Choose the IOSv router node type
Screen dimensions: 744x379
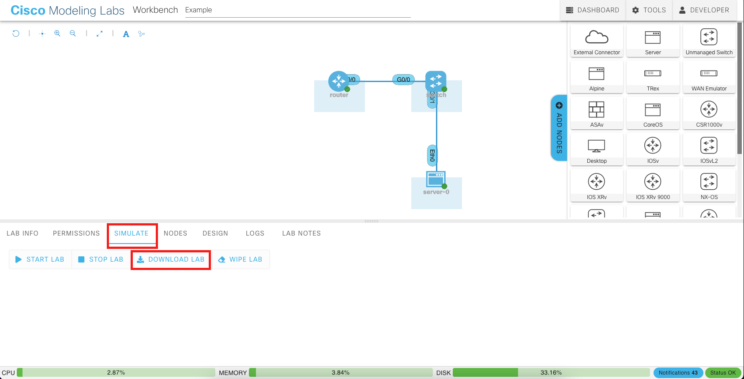[653, 149]
